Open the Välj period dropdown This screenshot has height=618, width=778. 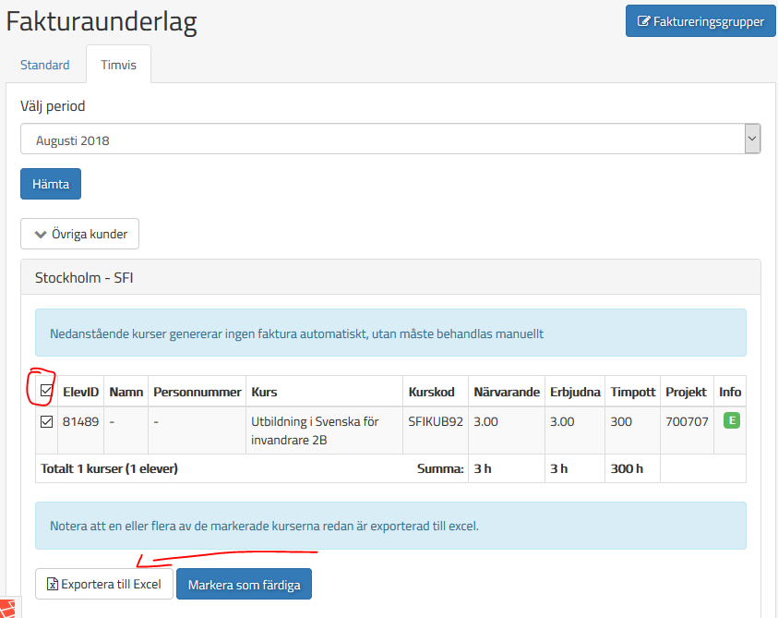(x=390, y=140)
